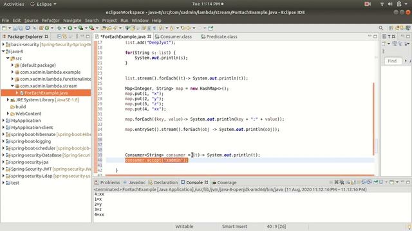Image resolution: width=412 pixels, height=231 pixels.
Task: Open the Refactor menu
Action: pyautogui.click(x=51, y=20)
